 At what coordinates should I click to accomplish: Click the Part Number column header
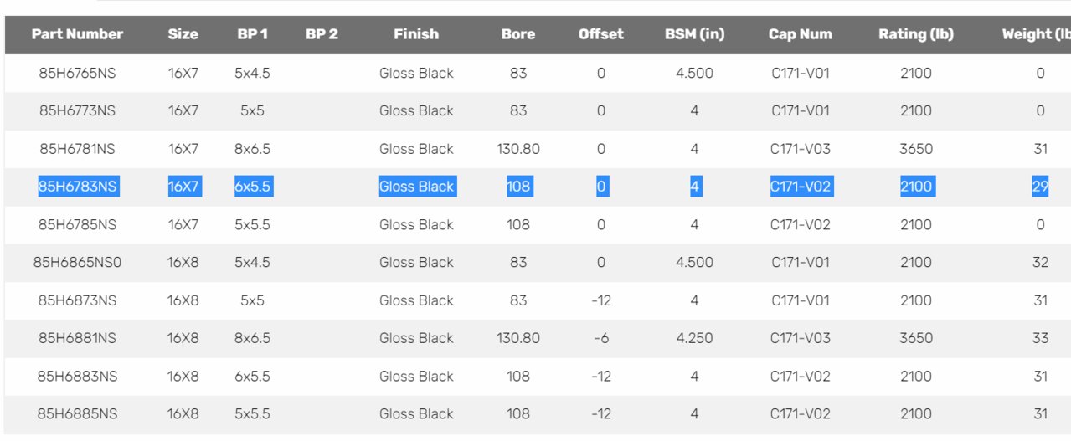tap(77, 34)
